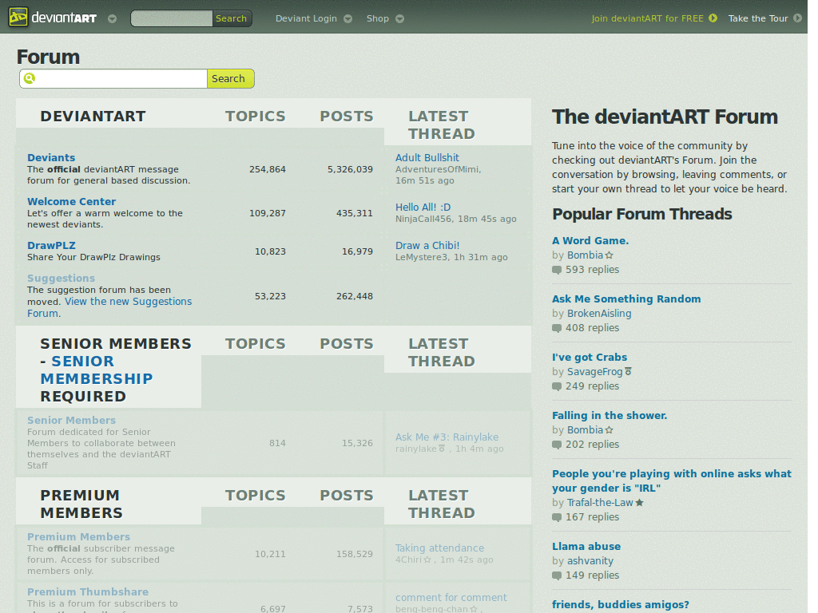This screenshot has height=613, width=818.
Task: Click the comment bubble icon by 149 replies
Action: pos(557,576)
